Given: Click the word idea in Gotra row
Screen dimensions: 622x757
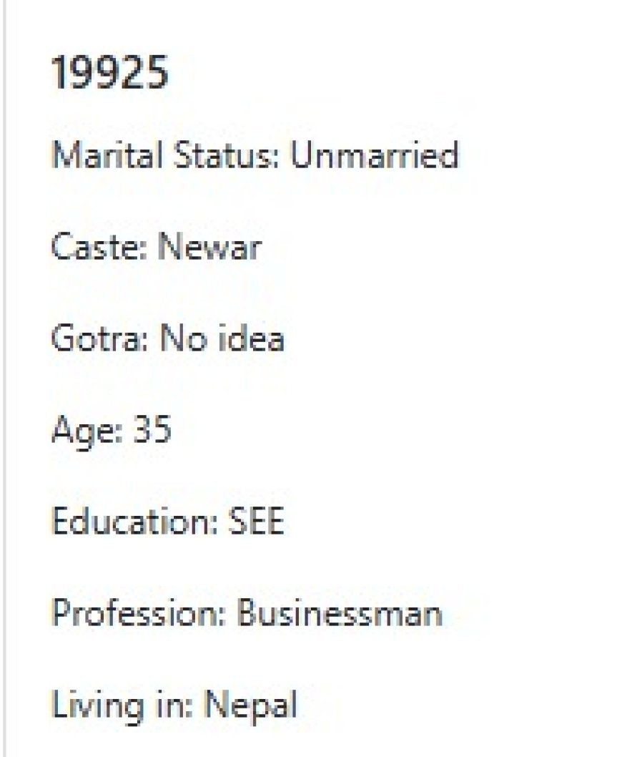Looking at the screenshot, I should click(248, 338).
